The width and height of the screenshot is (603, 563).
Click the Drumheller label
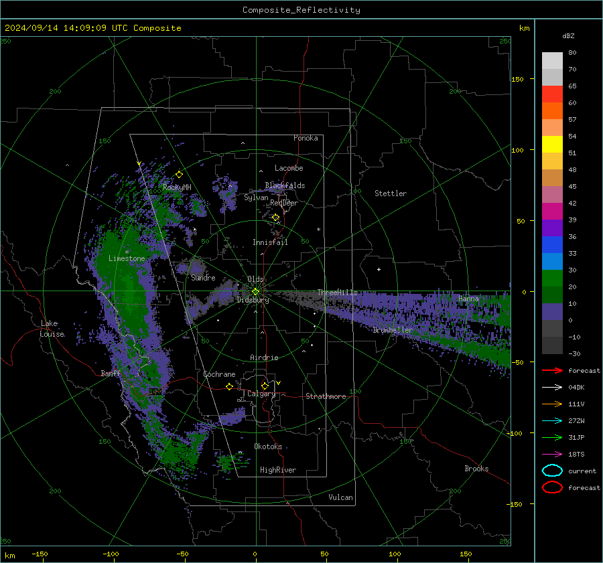393,330
